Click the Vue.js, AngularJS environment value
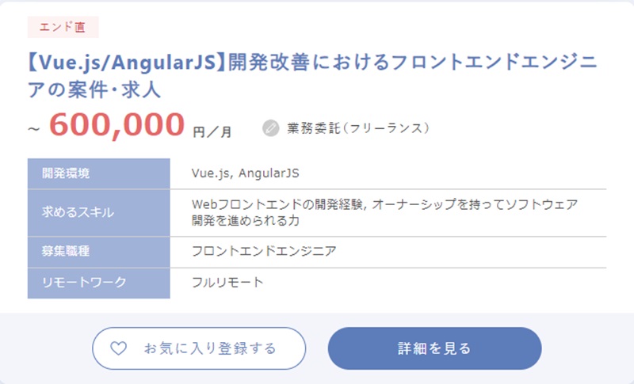 point(245,173)
